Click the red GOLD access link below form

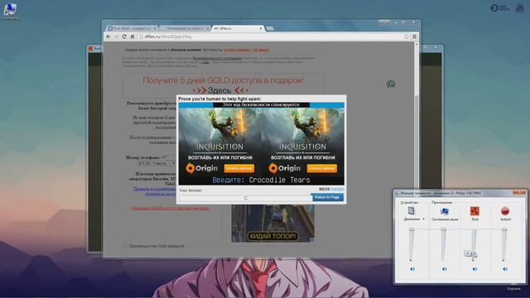[171, 208]
